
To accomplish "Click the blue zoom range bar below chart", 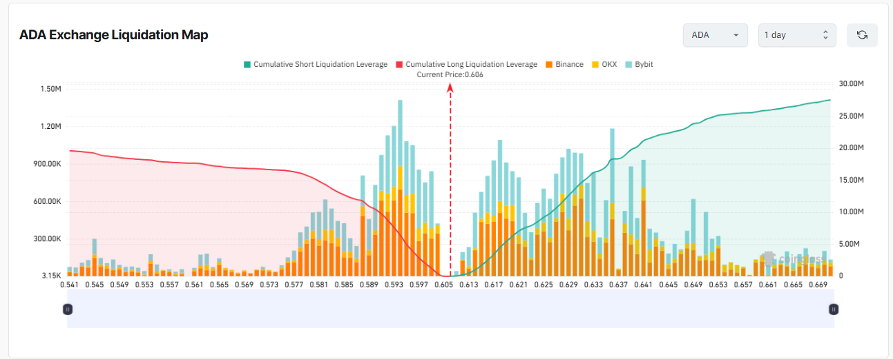I will (450, 309).
